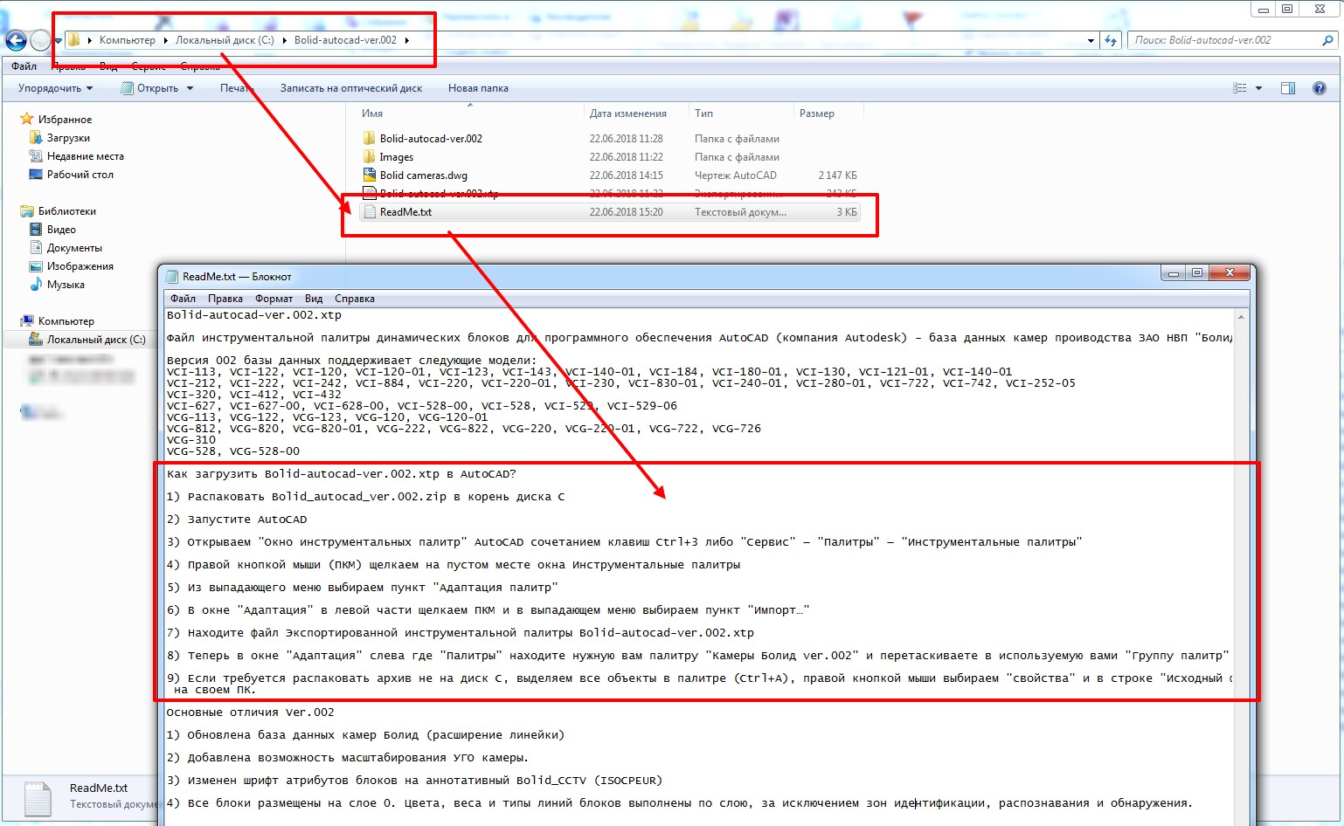This screenshot has height=826, width=1344.
Task: Change view using the view mode icon
Action: 1239,88
